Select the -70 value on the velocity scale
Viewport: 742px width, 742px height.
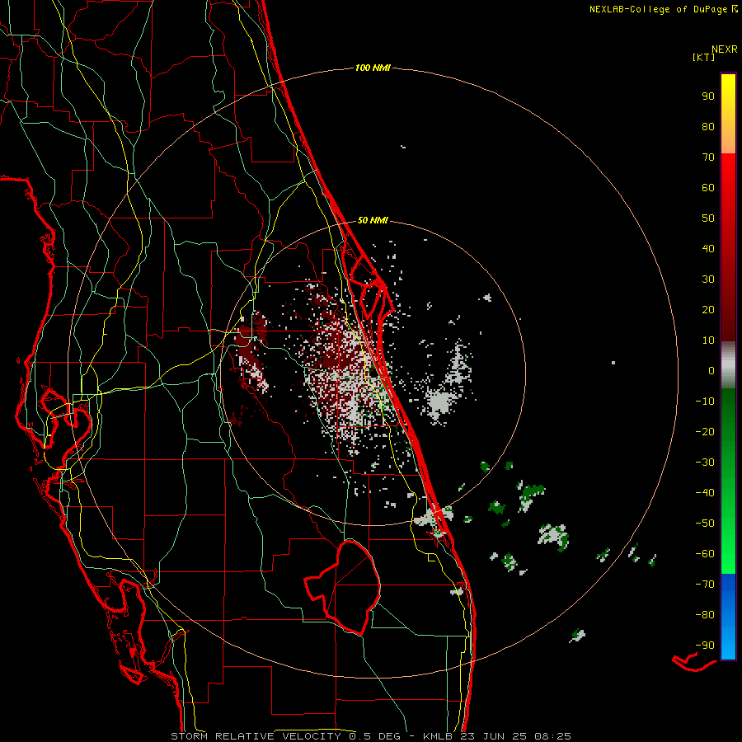pos(705,585)
